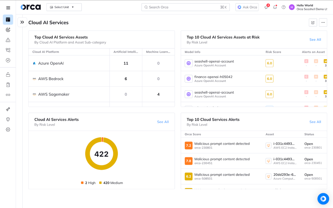Toggle the hamburger menu at top left
333x208 pixels.
click(8, 7)
